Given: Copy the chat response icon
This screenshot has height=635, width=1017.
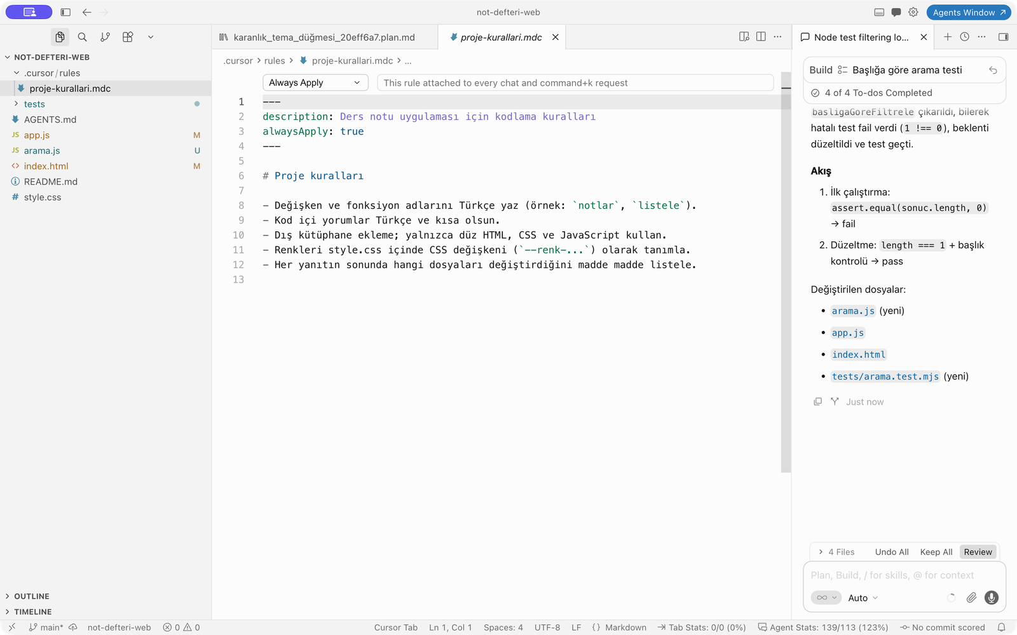Looking at the screenshot, I should point(818,401).
